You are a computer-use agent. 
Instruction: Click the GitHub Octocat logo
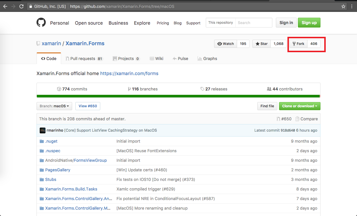pyautogui.click(x=41, y=23)
